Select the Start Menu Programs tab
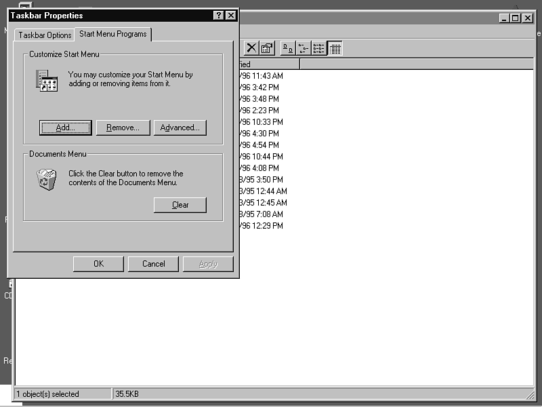This screenshot has height=407, width=542. (x=112, y=34)
